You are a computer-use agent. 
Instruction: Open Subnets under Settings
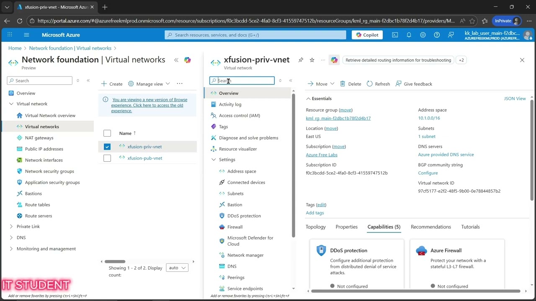pos(235,194)
